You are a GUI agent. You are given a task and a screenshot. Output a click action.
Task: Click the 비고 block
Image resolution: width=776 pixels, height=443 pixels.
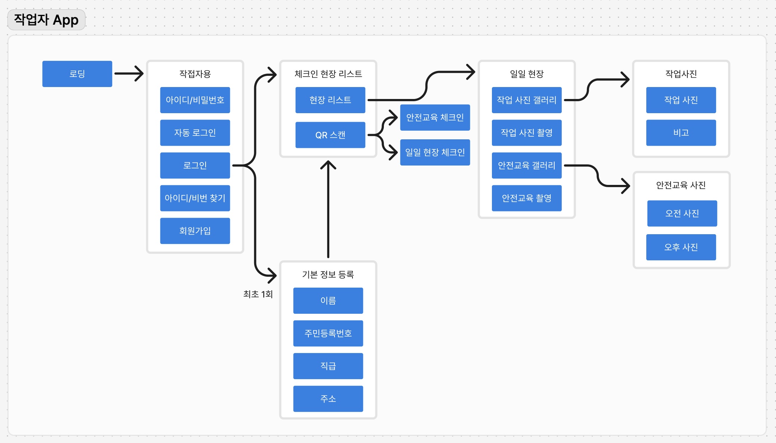click(x=681, y=133)
